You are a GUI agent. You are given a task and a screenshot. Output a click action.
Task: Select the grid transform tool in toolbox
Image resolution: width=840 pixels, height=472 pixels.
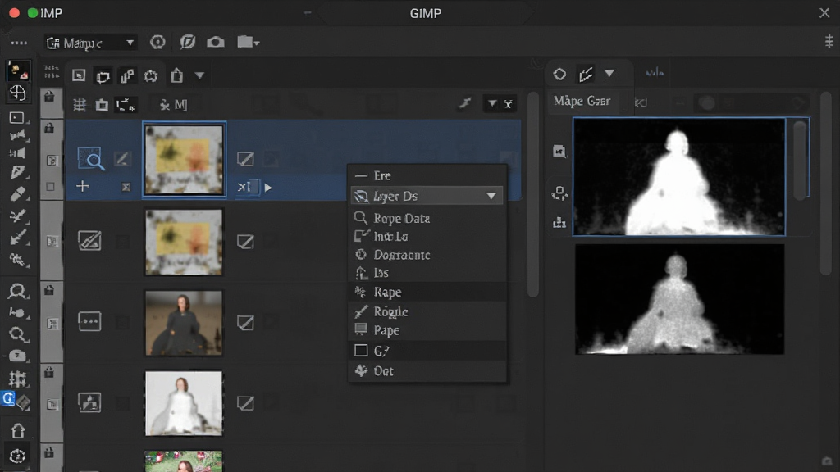pyautogui.click(x=17, y=379)
